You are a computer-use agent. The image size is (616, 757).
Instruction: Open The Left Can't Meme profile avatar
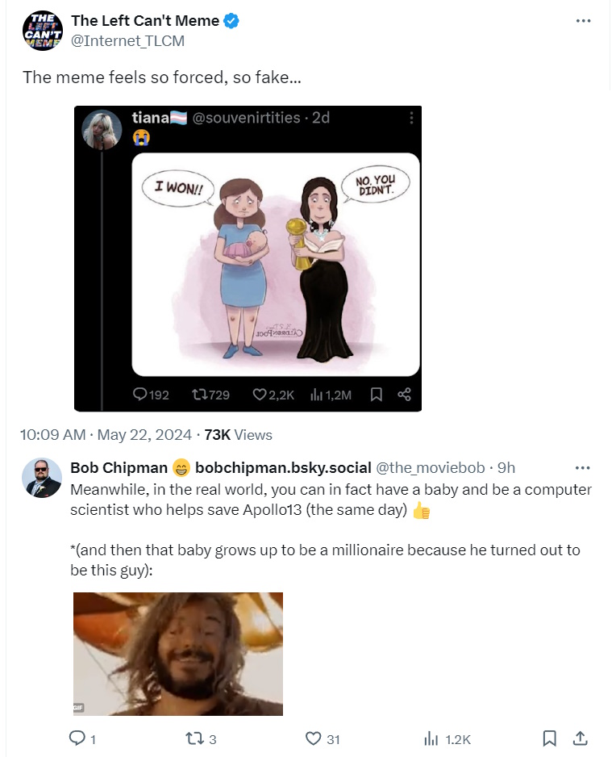[40, 31]
